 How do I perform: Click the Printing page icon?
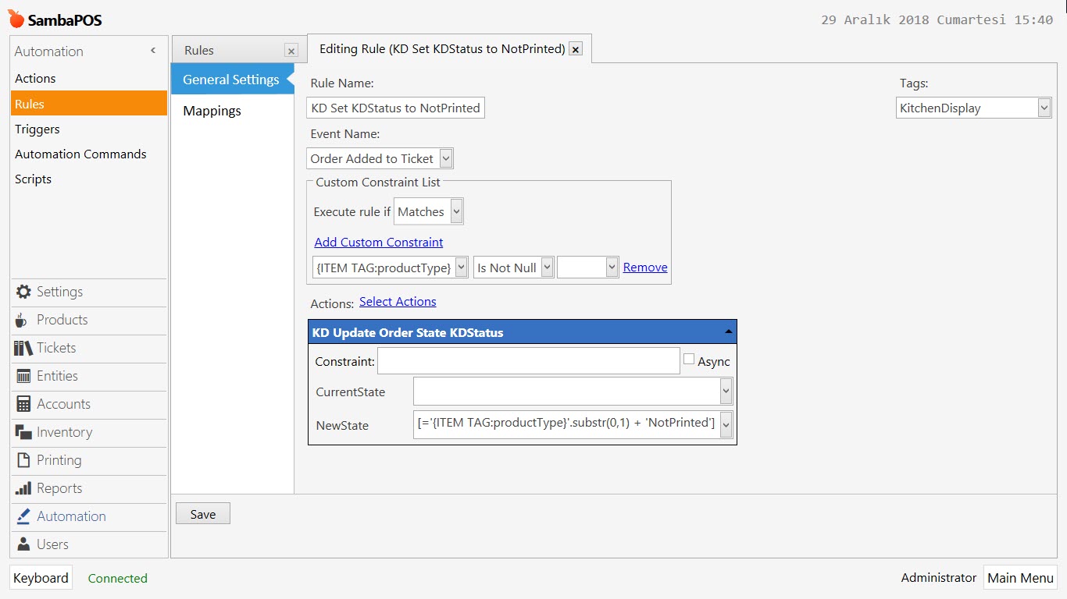pyautogui.click(x=23, y=460)
